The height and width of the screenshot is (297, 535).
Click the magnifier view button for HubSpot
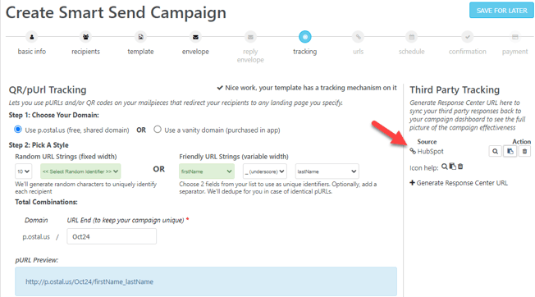[495, 151]
